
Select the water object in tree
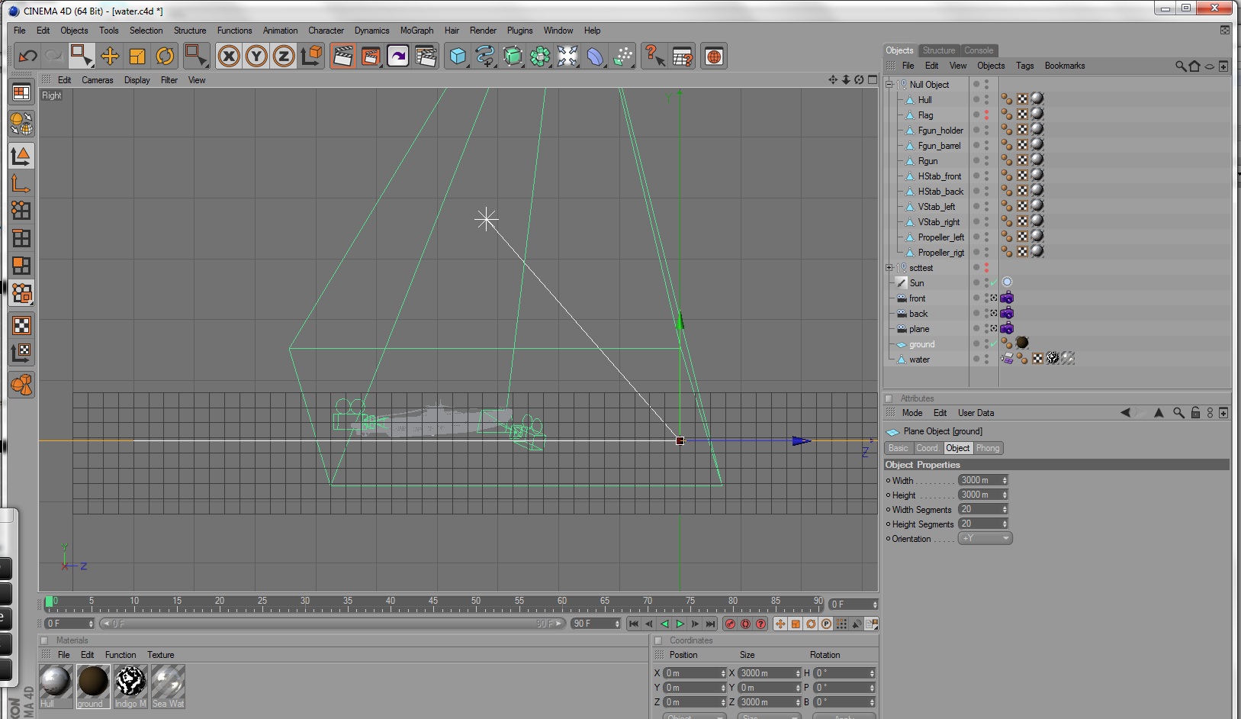(919, 359)
